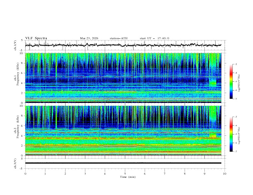
Task: Click the '-7' label on ch.2 colorbar
Action: [235, 151]
